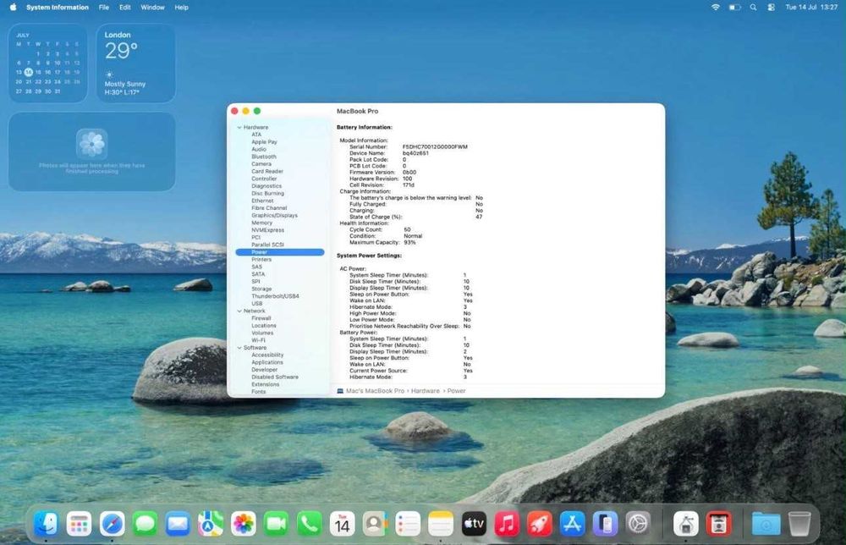Click the System Information icon in Dock
Image resolution: width=846 pixels, height=545 pixels.
(686, 523)
